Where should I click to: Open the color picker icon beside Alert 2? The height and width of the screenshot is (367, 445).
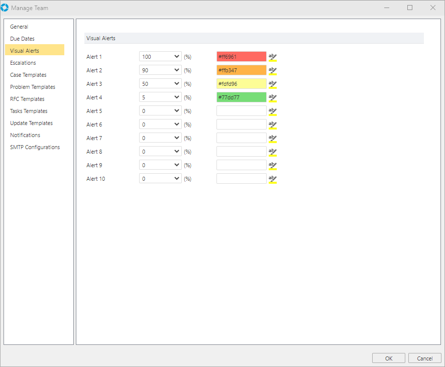coord(273,70)
